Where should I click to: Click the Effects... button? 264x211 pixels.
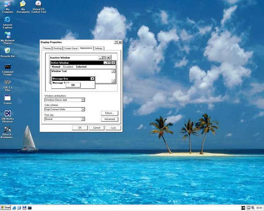pyautogui.click(x=110, y=113)
